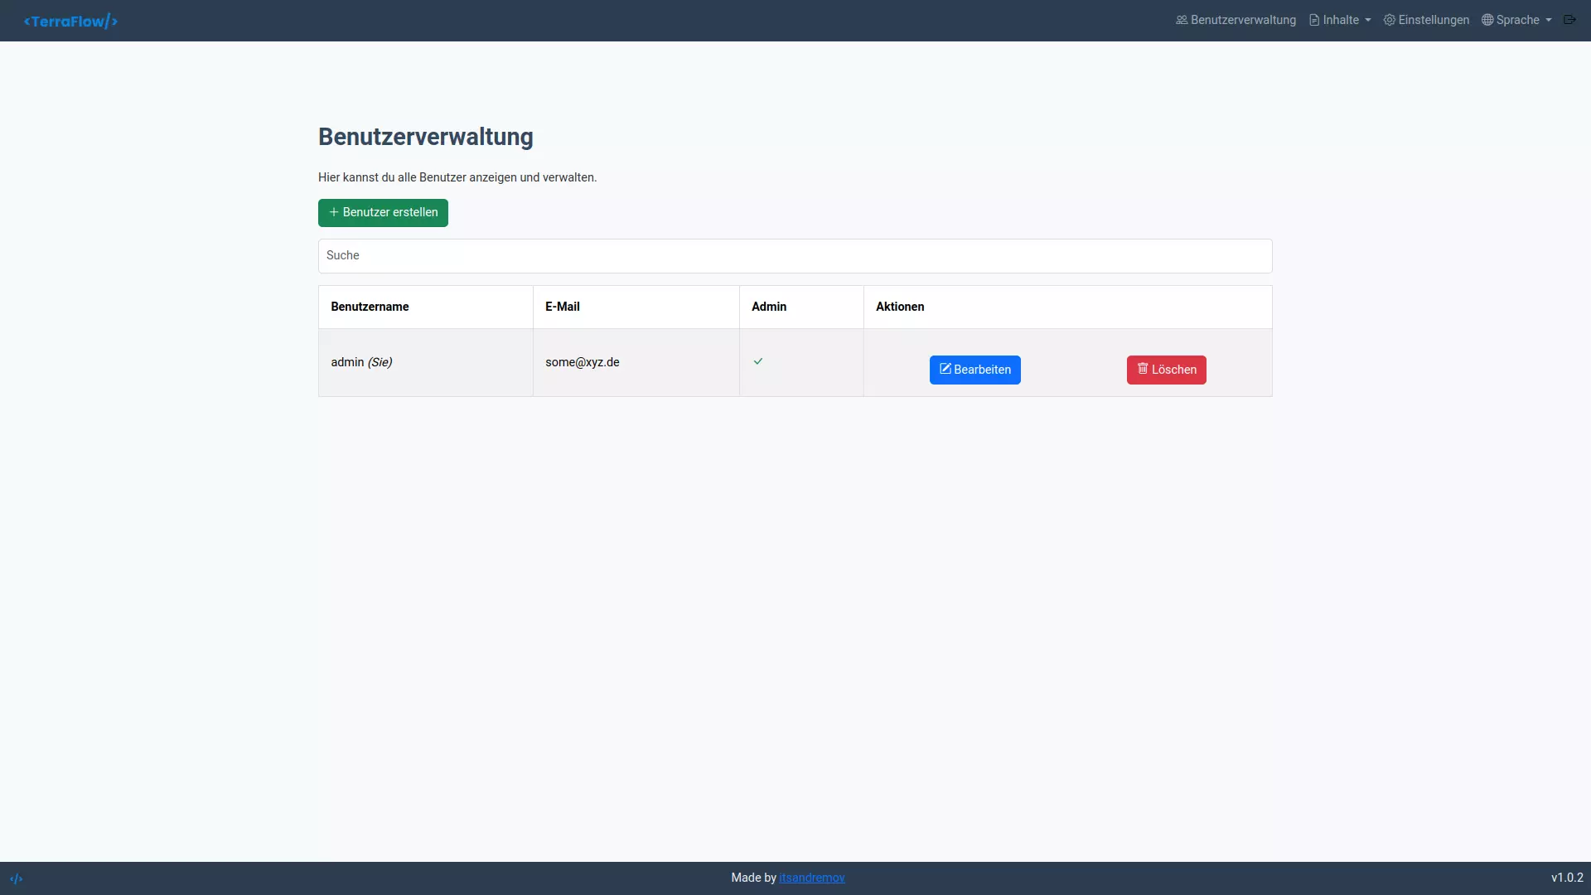Open the itsandremov link in footer
This screenshot has width=1591, height=895.
(811, 878)
